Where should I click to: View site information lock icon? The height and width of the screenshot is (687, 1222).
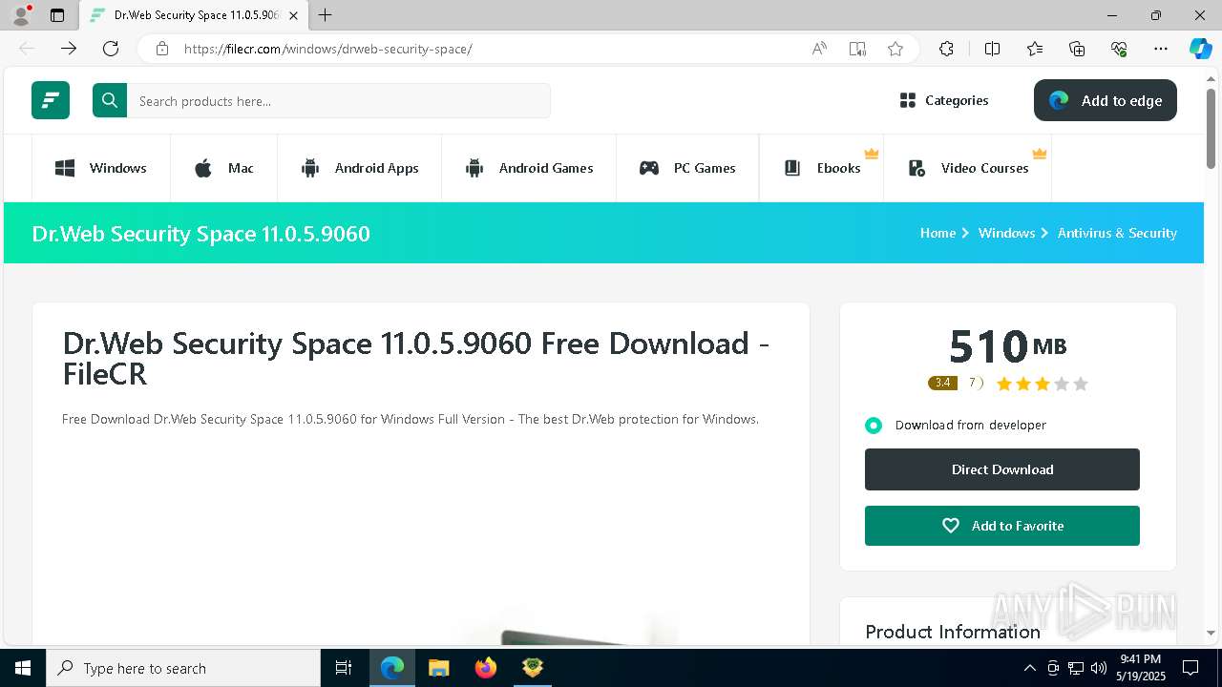pos(162,49)
